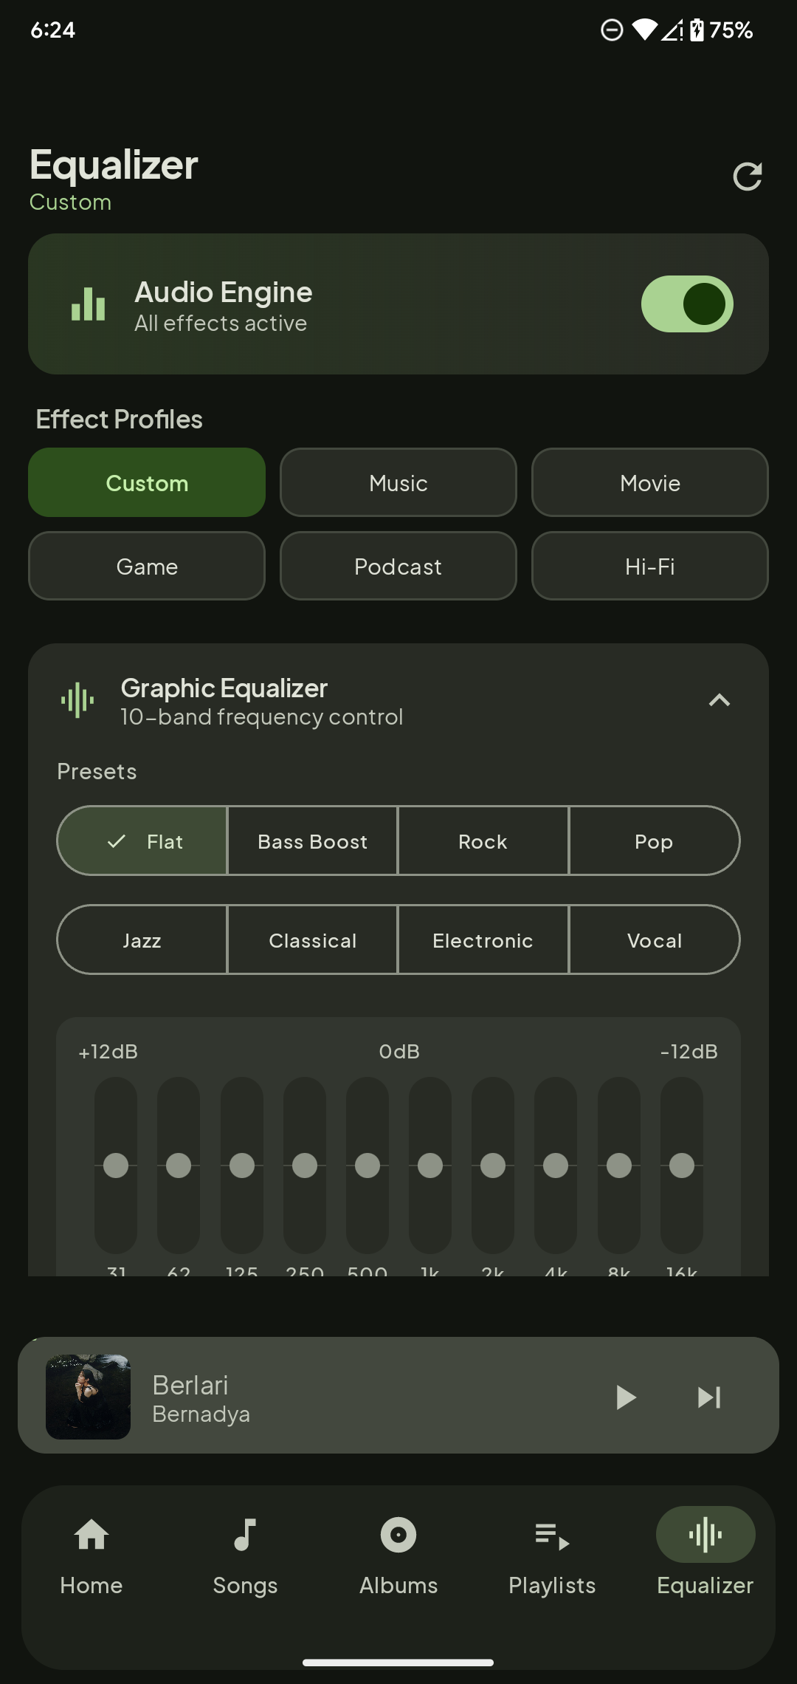Choose the Classical preset
797x1684 pixels.
pos(313,939)
